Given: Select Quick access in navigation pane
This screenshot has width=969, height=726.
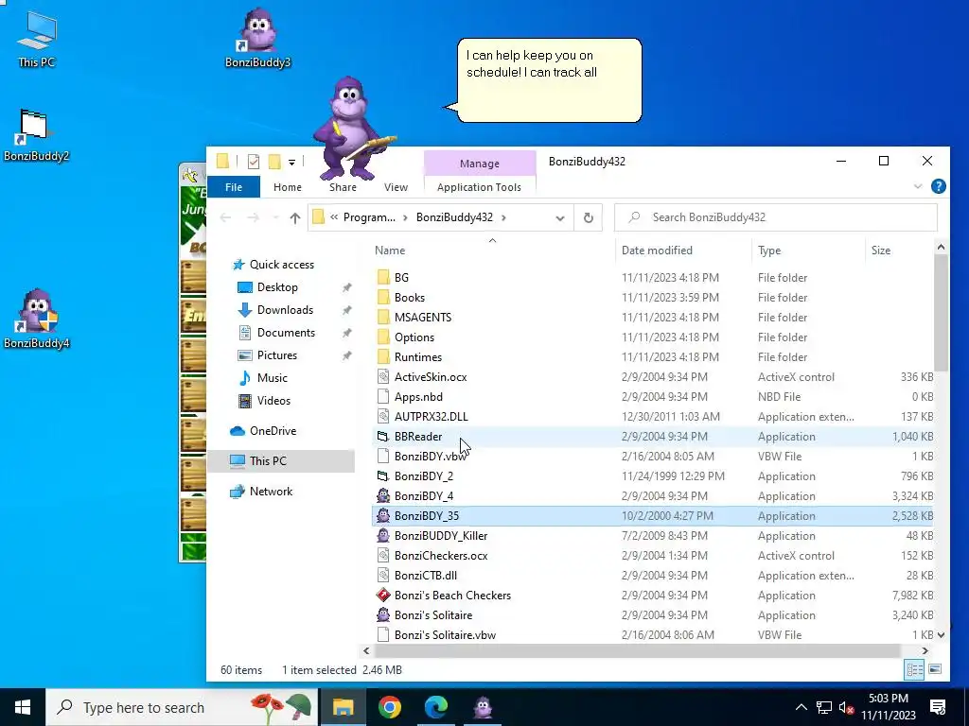Looking at the screenshot, I should 281,265.
